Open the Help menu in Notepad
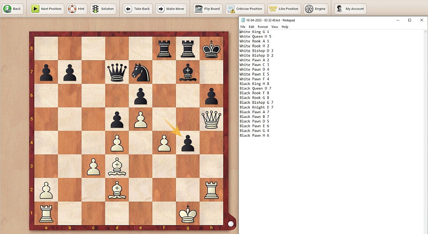The height and width of the screenshot is (234, 428). click(x=285, y=27)
